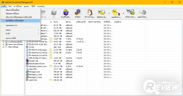
Task: Sort by the last try date column header
Action: coord(108,22)
